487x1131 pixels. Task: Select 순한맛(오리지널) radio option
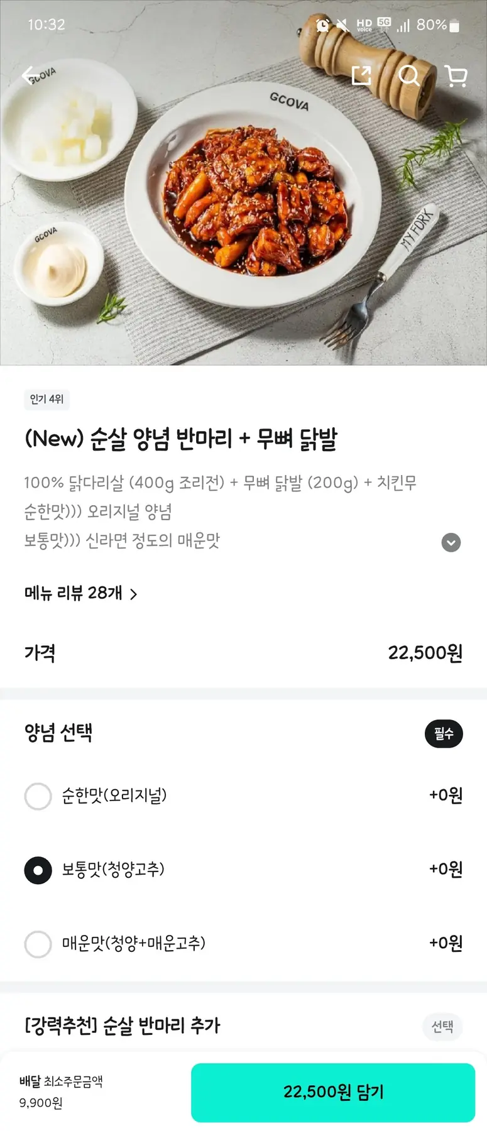pyautogui.click(x=38, y=796)
